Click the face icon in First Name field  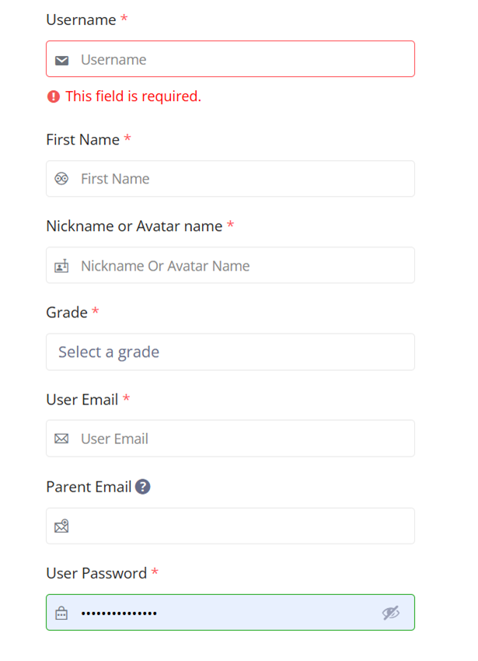click(62, 179)
